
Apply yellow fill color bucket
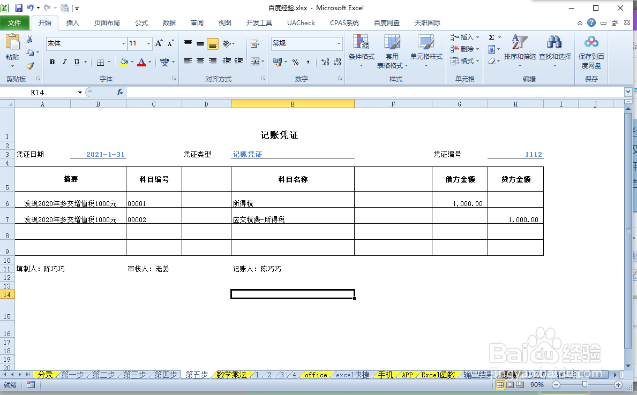coord(124,62)
